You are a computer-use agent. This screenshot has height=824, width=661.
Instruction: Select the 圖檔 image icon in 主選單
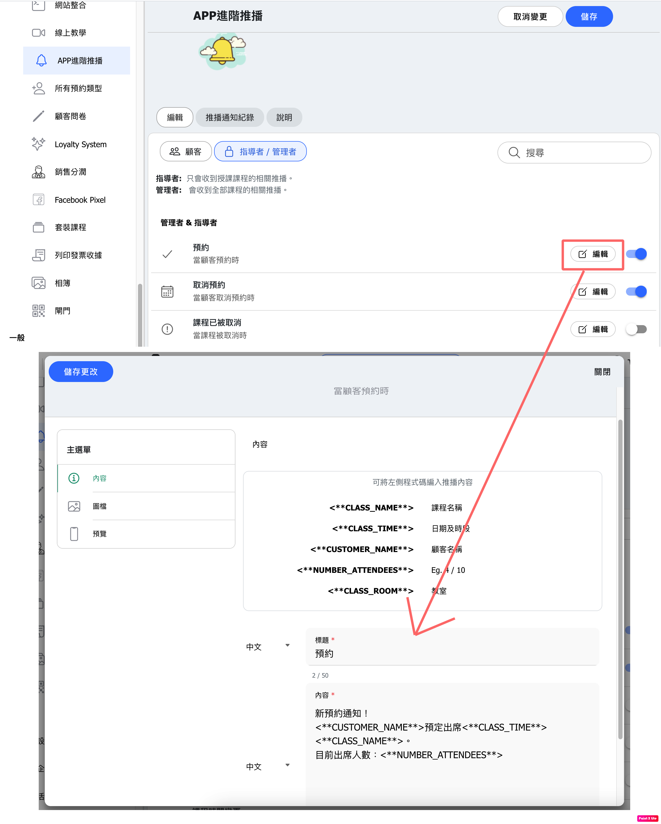[x=74, y=506]
